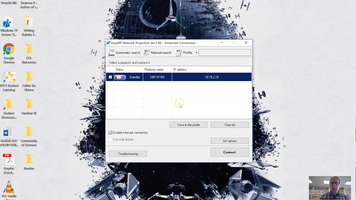356x200 pixels.
Task: Click the projector icon in the Standby row
Action: click(120, 77)
